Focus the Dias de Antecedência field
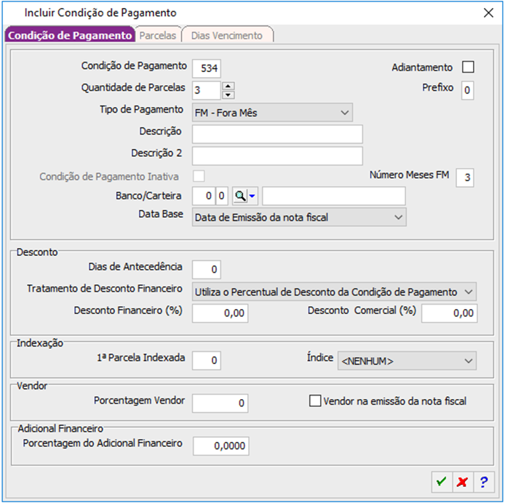The height and width of the screenshot is (503, 505). coord(207,270)
